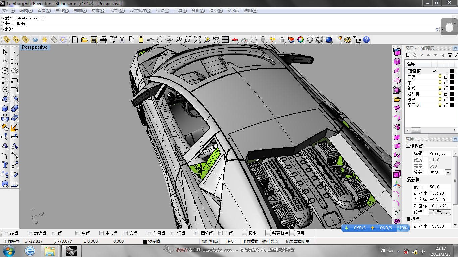Click the black color swatch of 车 layer
458x257 pixels.
coord(452,83)
